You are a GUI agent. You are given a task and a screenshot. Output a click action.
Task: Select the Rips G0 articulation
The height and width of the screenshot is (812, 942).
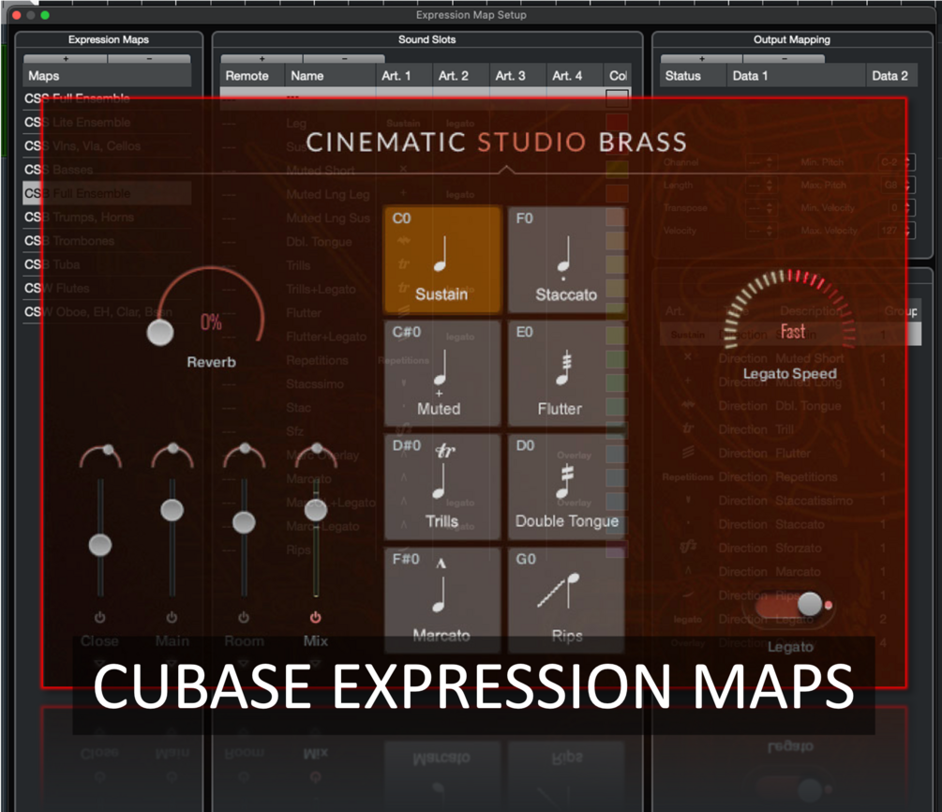[x=566, y=599]
